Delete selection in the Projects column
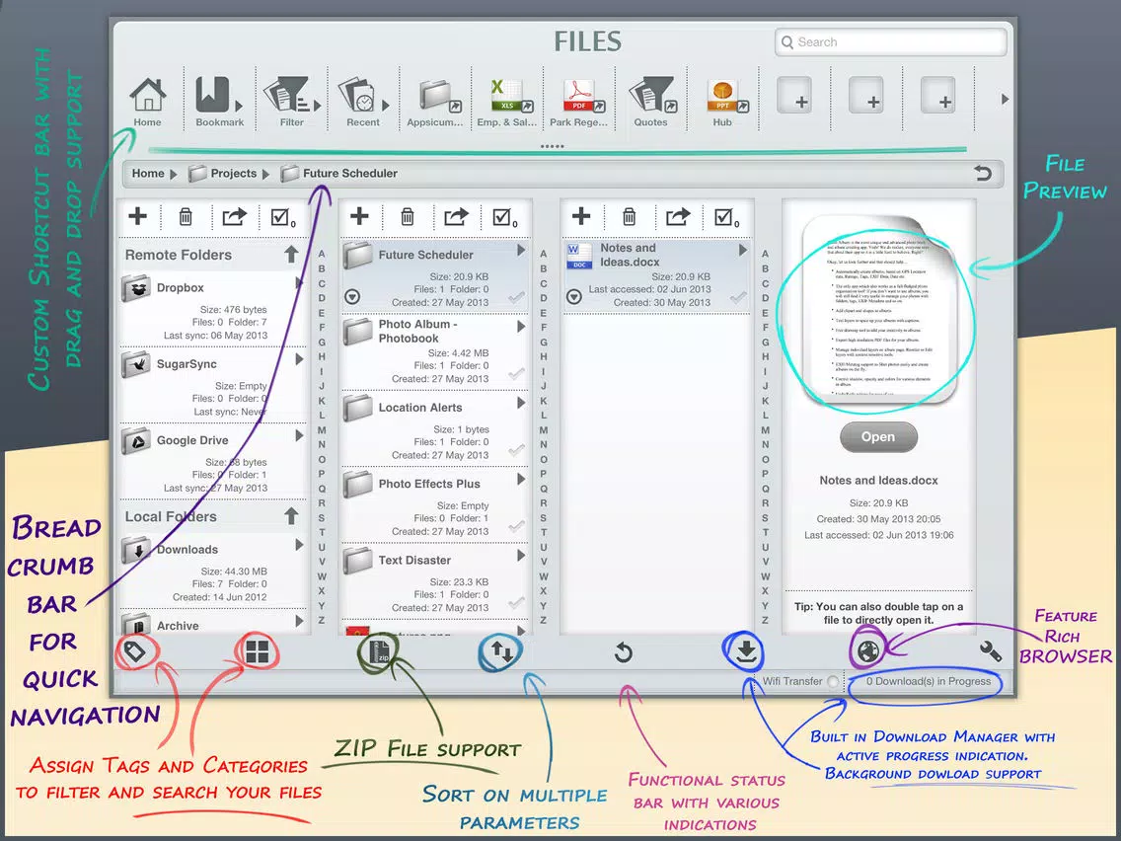This screenshot has width=1121, height=841. (x=408, y=216)
